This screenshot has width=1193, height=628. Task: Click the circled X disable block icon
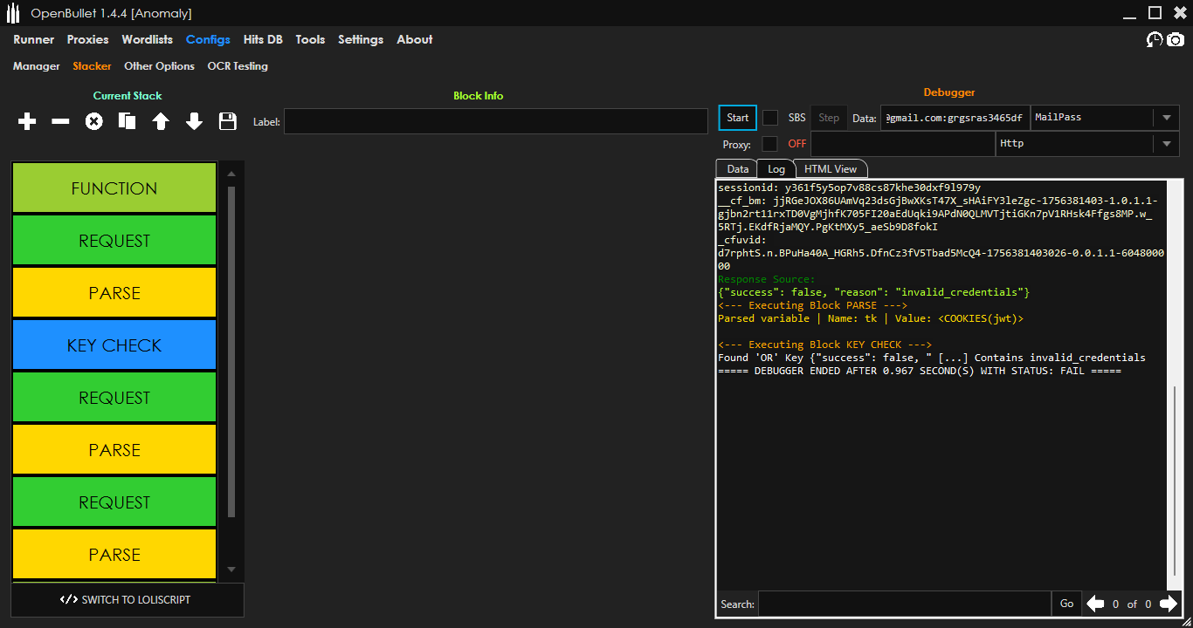point(93,122)
